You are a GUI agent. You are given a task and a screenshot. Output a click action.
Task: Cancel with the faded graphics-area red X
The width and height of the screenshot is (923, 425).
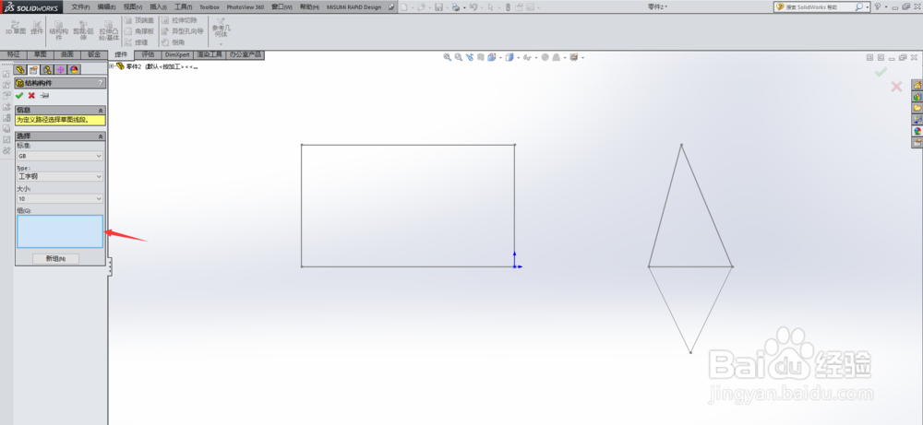pyautogui.click(x=896, y=87)
